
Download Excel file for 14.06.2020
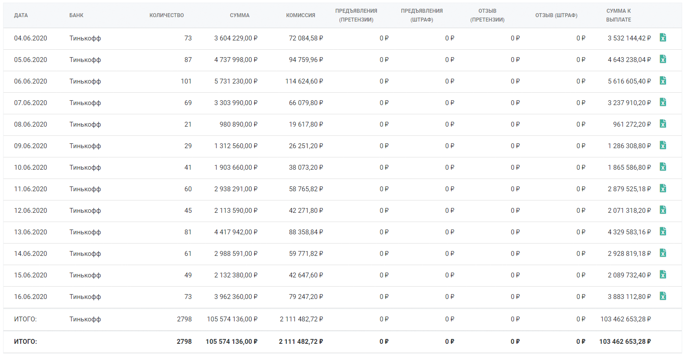point(663,253)
